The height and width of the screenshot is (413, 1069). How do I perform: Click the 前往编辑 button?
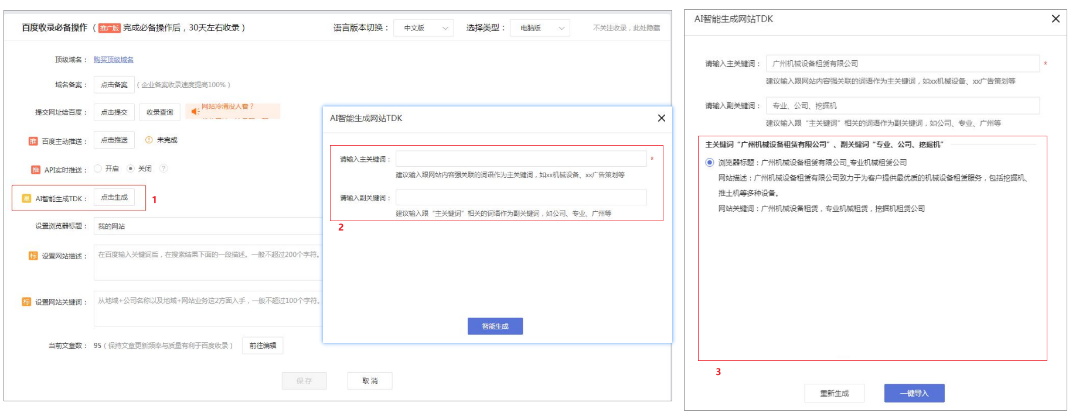click(263, 346)
